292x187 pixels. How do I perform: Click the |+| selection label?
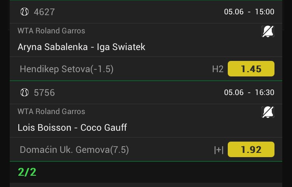point(219,150)
